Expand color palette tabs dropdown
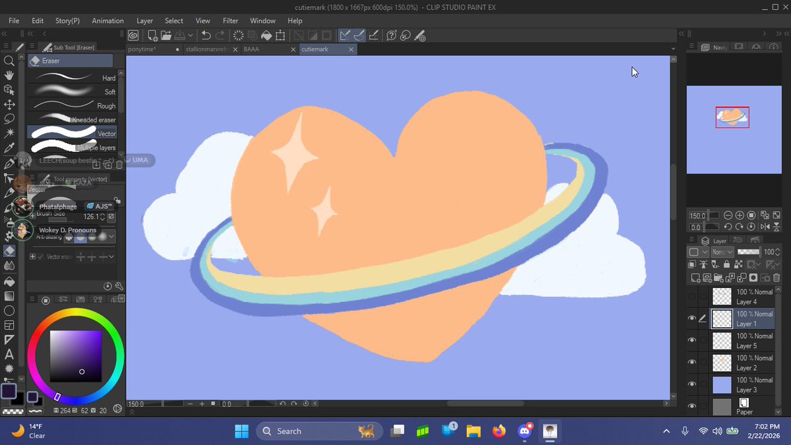Viewport: 791px width, 445px height. point(121,299)
